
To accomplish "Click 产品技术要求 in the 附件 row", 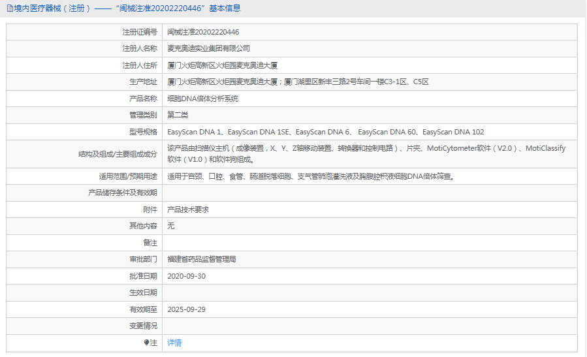I will [x=188, y=210].
